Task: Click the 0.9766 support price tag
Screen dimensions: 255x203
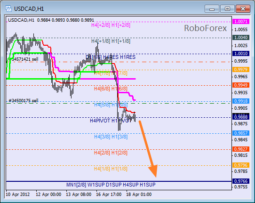Action: [241, 181]
